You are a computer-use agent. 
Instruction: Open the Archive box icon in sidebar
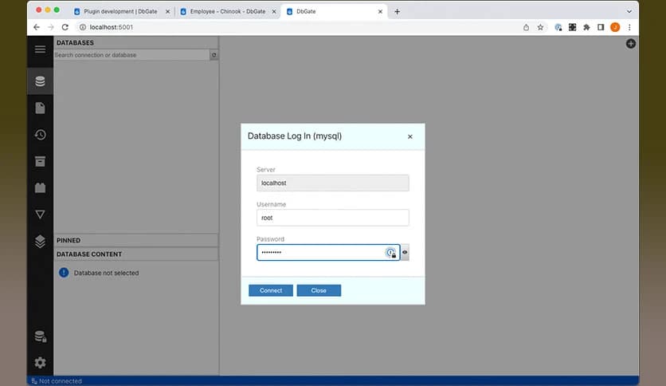point(40,161)
